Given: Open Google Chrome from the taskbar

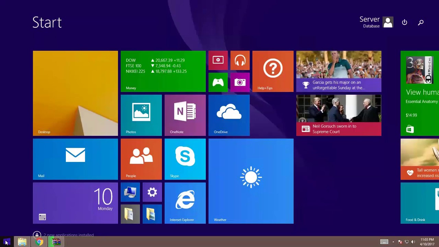Looking at the screenshot, I should [39, 242].
